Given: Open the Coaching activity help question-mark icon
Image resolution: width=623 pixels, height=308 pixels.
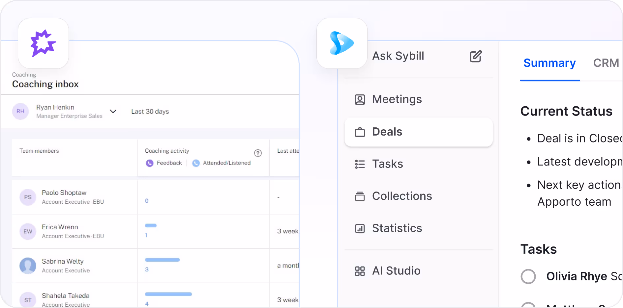Looking at the screenshot, I should point(258,153).
